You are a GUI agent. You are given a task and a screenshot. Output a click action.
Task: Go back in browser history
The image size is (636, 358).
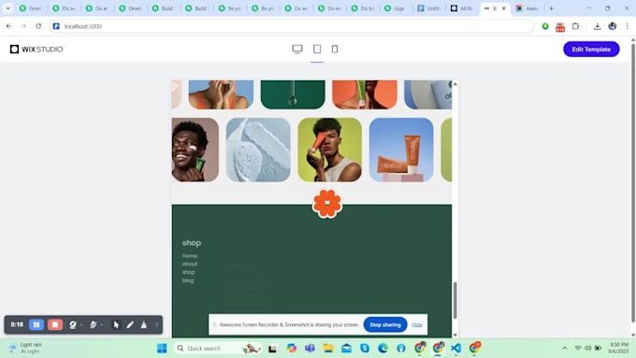point(8,26)
